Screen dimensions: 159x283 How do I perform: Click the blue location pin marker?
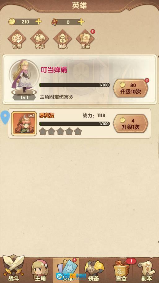[x=5, y=117]
